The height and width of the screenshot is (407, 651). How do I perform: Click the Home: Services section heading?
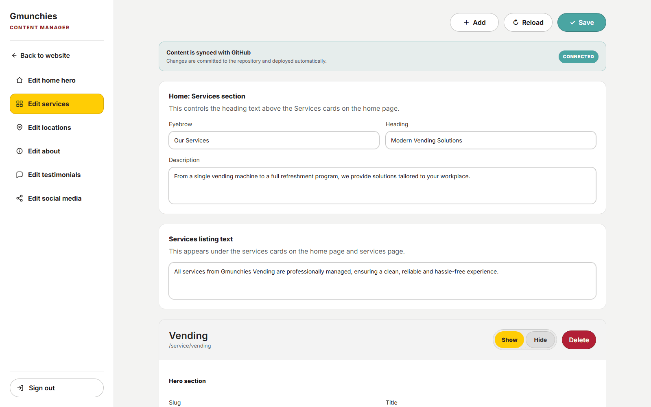(x=207, y=96)
